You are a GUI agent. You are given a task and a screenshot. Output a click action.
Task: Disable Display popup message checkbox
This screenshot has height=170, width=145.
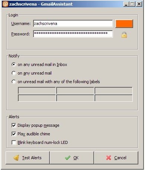click(x=14, y=125)
